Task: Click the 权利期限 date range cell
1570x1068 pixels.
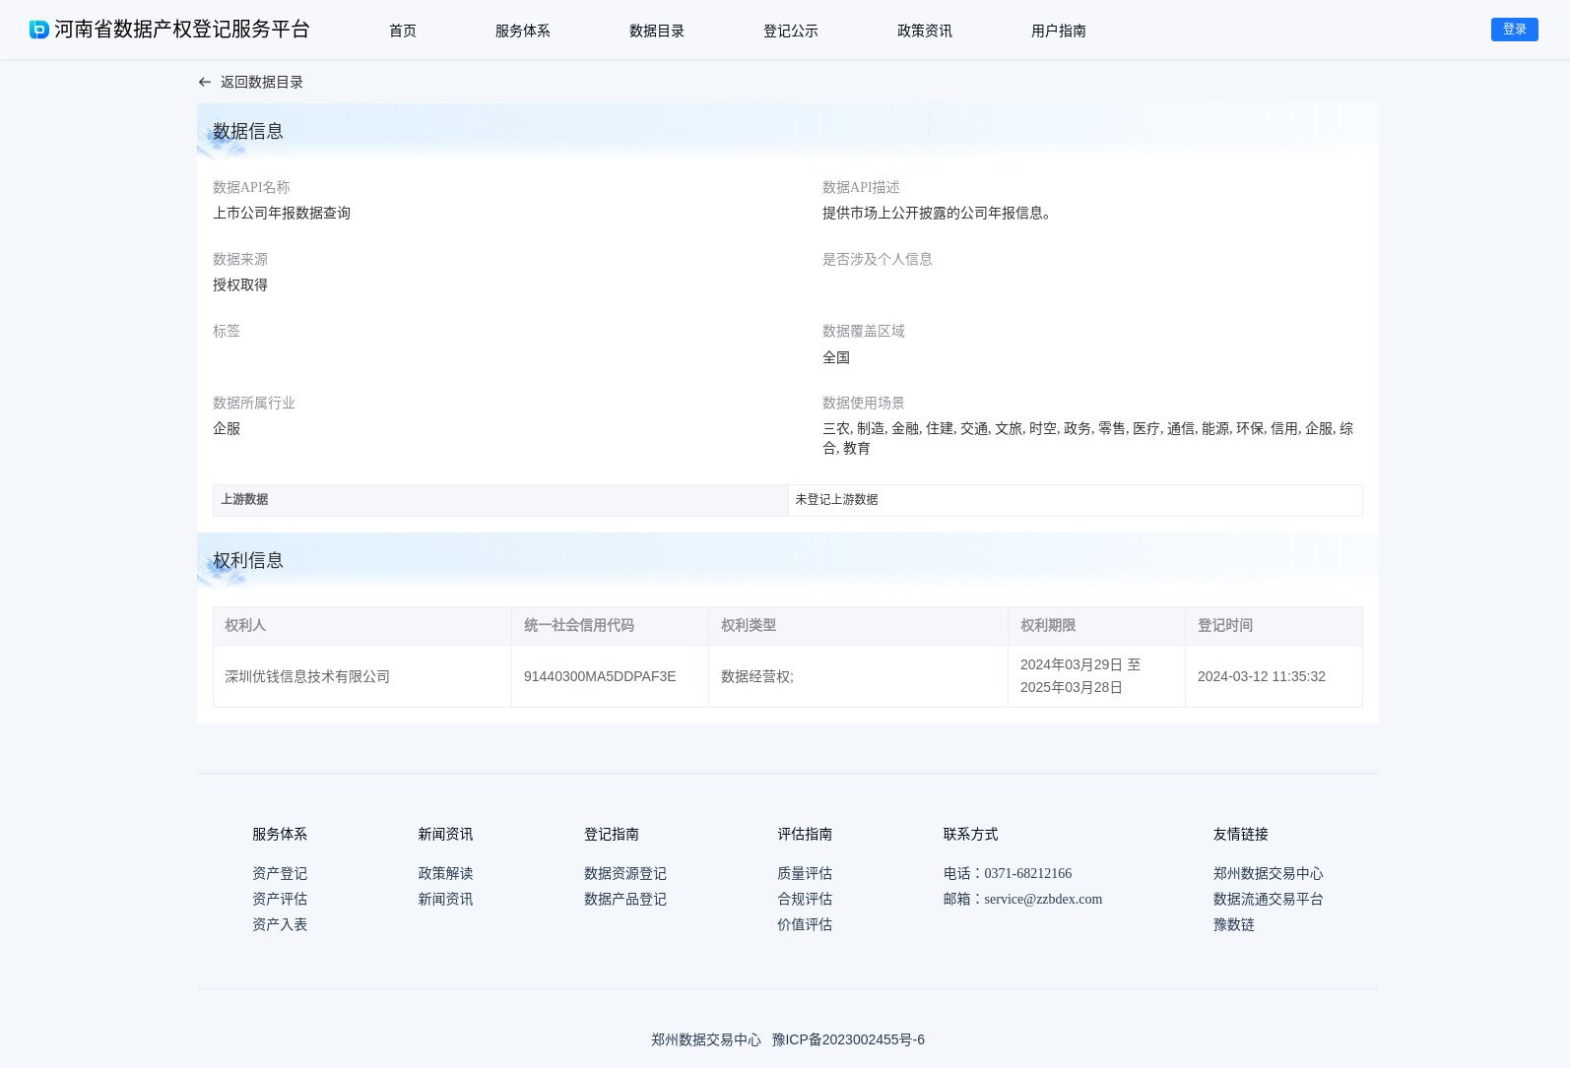Action: pos(1096,676)
